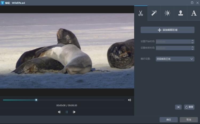Open the stamp watermark tab
Image resolution: width=200 pixels, height=124 pixels.
[181, 13]
